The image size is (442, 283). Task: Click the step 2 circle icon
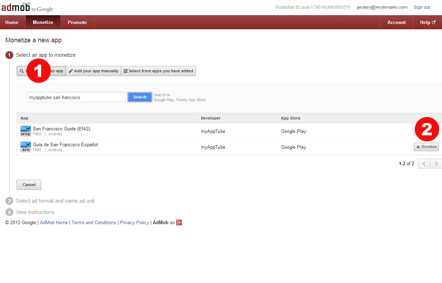click(x=9, y=201)
